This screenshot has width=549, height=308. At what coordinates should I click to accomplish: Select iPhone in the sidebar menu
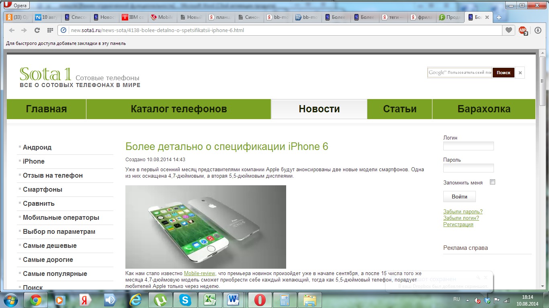click(34, 161)
